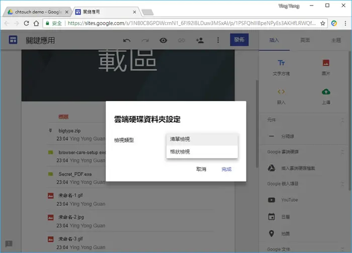352x253 pixels.
Task: Click the add collaborator person icon
Action: 200,40
